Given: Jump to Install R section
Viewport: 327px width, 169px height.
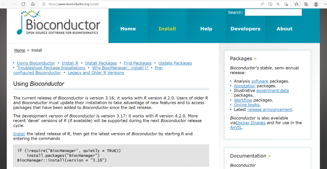Looking at the screenshot, I should (x=70, y=63).
